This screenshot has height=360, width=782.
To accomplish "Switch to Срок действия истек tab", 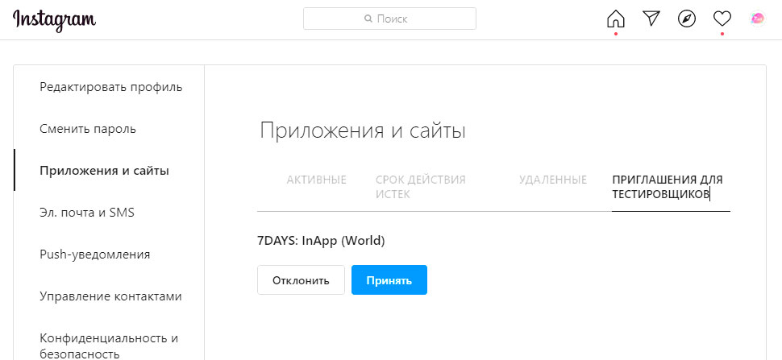I will [x=421, y=187].
